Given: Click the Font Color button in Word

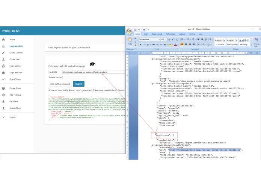Looking at the screenshot, I should point(175,44).
